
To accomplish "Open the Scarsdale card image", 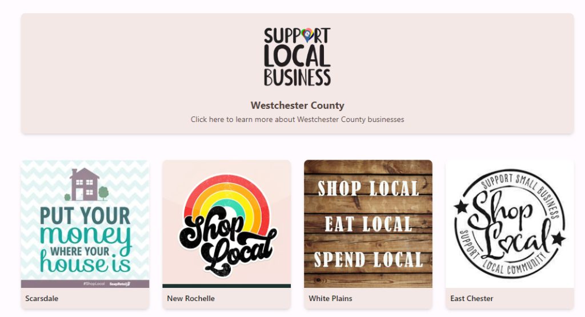I will coord(85,224).
